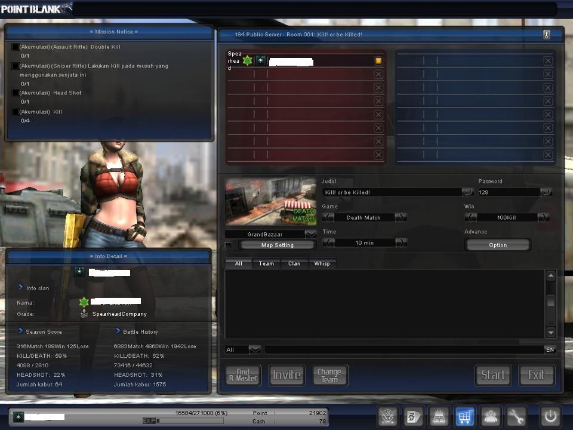Screen dimensions: 573x430
Task: Switch to the All chat tab
Action: 239,263
